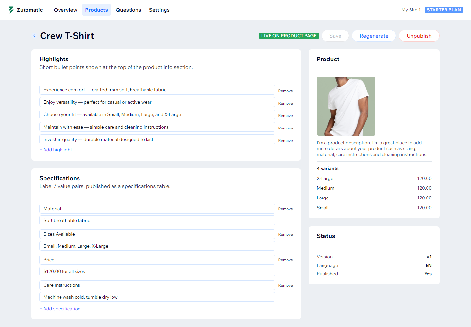This screenshot has height=327, width=471.
Task: Edit the 'Invest in quality' highlight field
Action: point(157,139)
